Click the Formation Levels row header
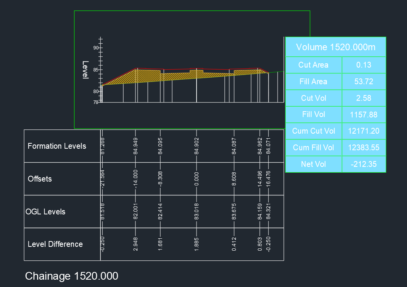Image resolution: width=407 pixels, height=287 pixels. click(57, 146)
